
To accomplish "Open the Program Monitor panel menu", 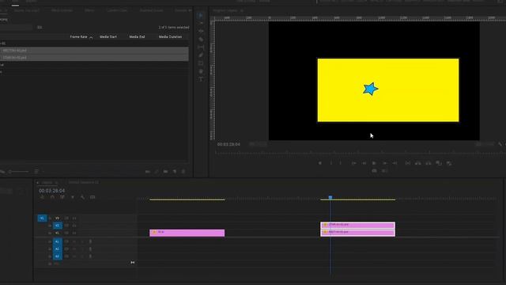I will (242, 10).
